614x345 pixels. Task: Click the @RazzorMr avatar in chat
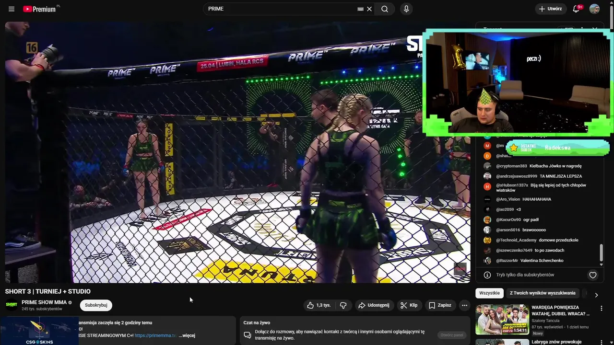pos(487,261)
